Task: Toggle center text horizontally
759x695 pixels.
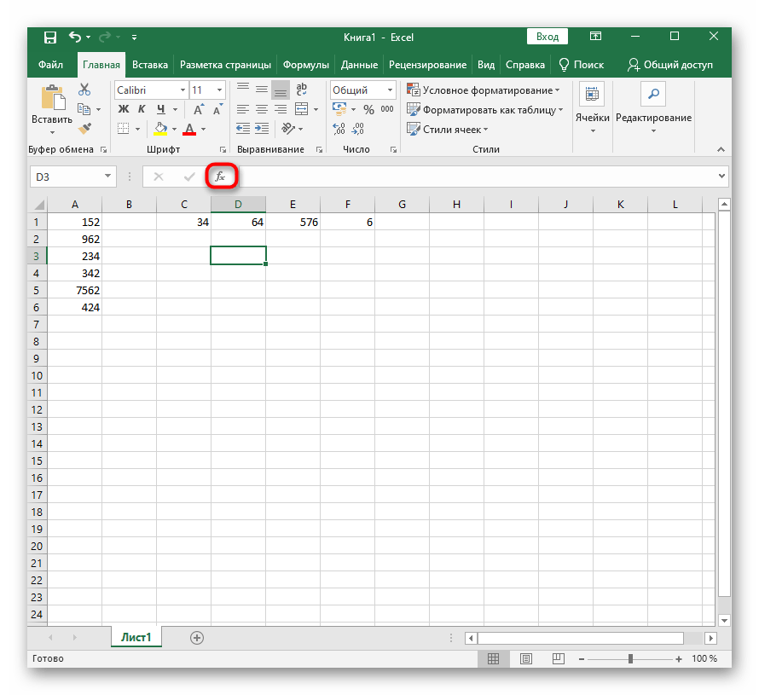Action: point(262,109)
